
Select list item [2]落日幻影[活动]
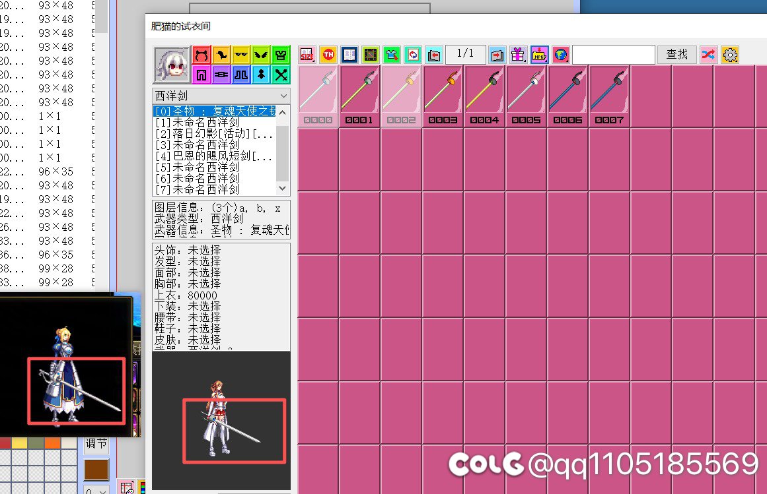tap(213, 134)
